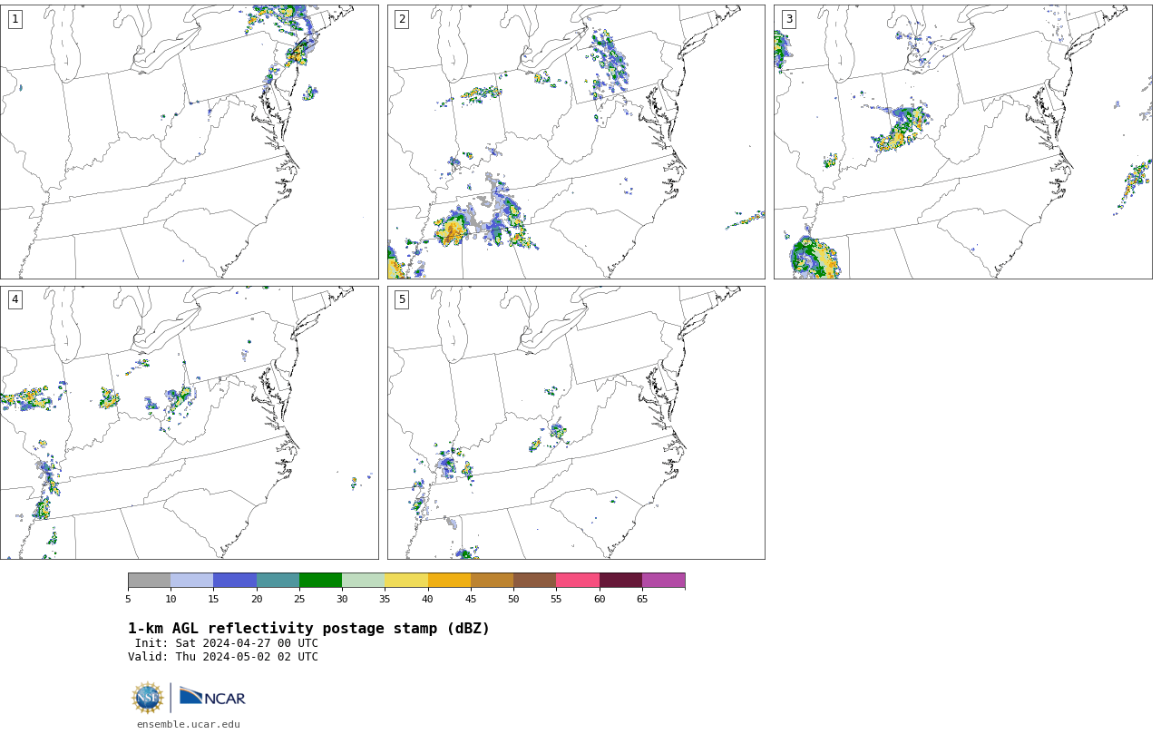
Task: Click the yellow 35-40 dBZ swatch
Action: [406, 581]
